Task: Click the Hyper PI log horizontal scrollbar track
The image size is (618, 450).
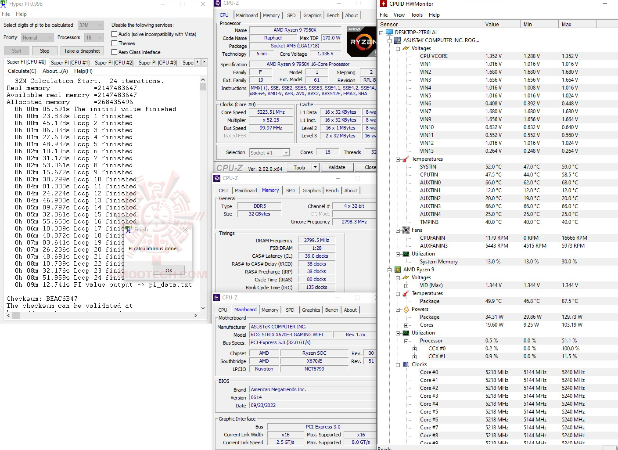Action: coord(101,315)
